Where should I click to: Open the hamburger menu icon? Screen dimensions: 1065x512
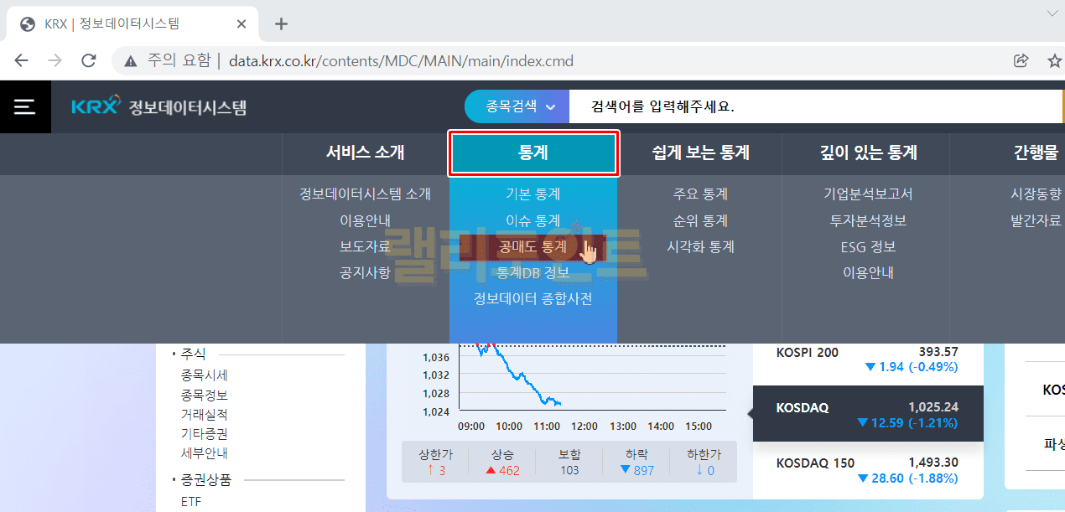click(24, 107)
